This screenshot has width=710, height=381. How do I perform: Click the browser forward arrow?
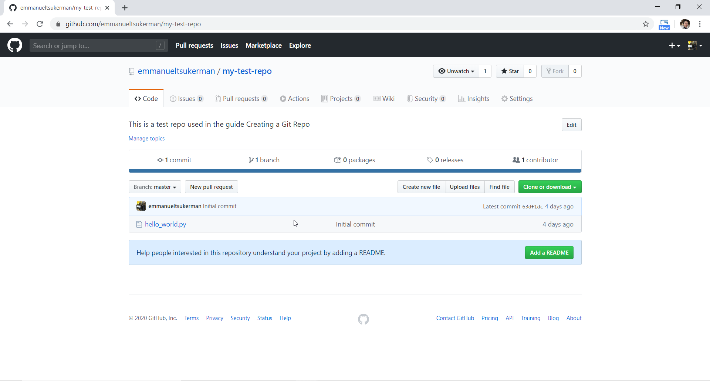(25, 24)
